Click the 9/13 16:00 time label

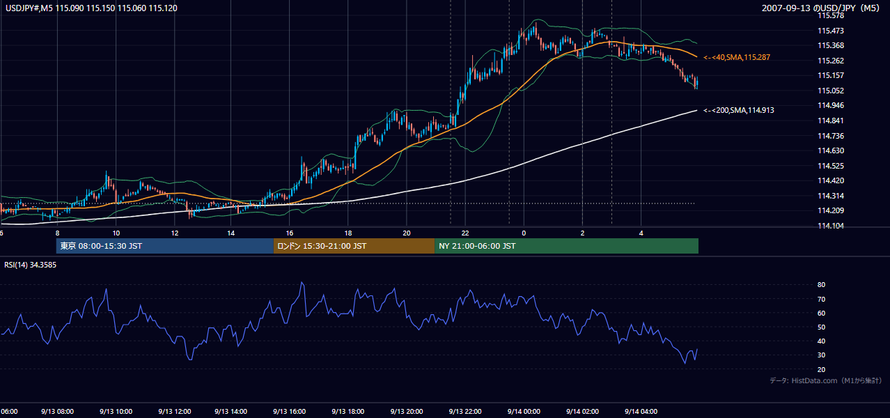tap(290, 412)
